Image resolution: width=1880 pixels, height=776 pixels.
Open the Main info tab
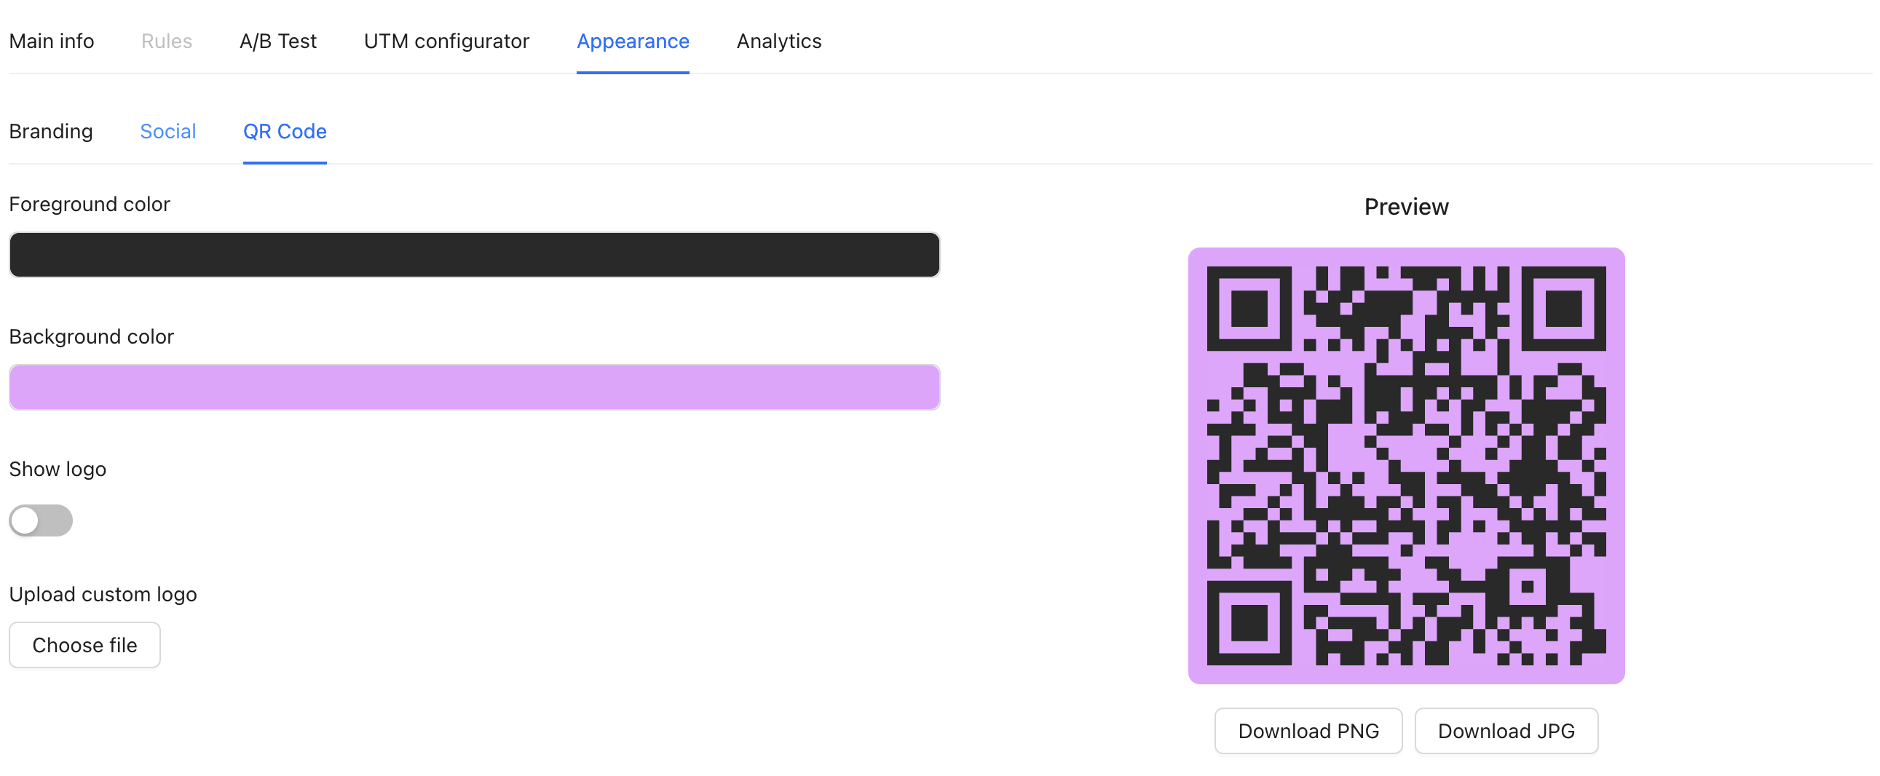point(51,41)
